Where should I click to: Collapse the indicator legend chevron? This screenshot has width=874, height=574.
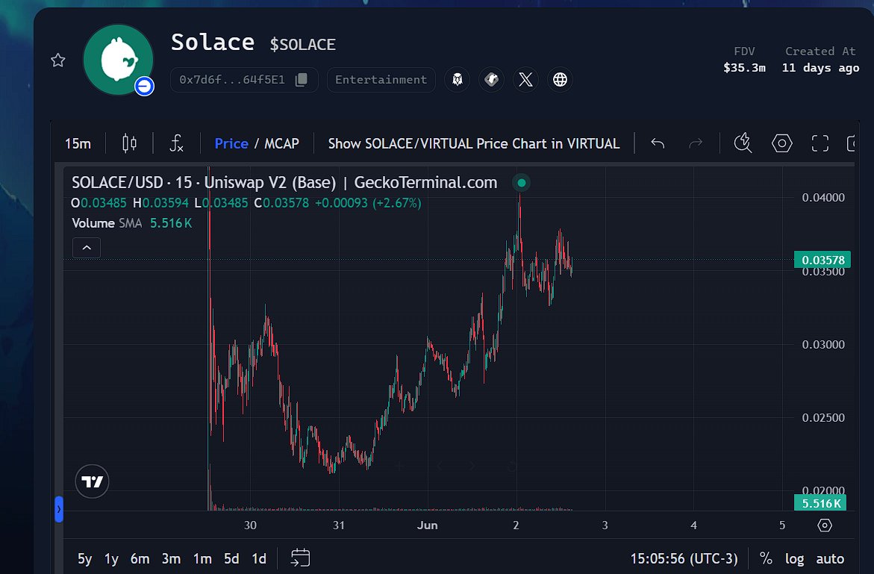click(x=87, y=247)
